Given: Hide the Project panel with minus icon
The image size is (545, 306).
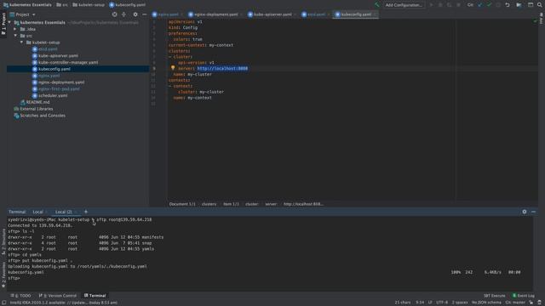Looking at the screenshot, I should click(144, 14).
